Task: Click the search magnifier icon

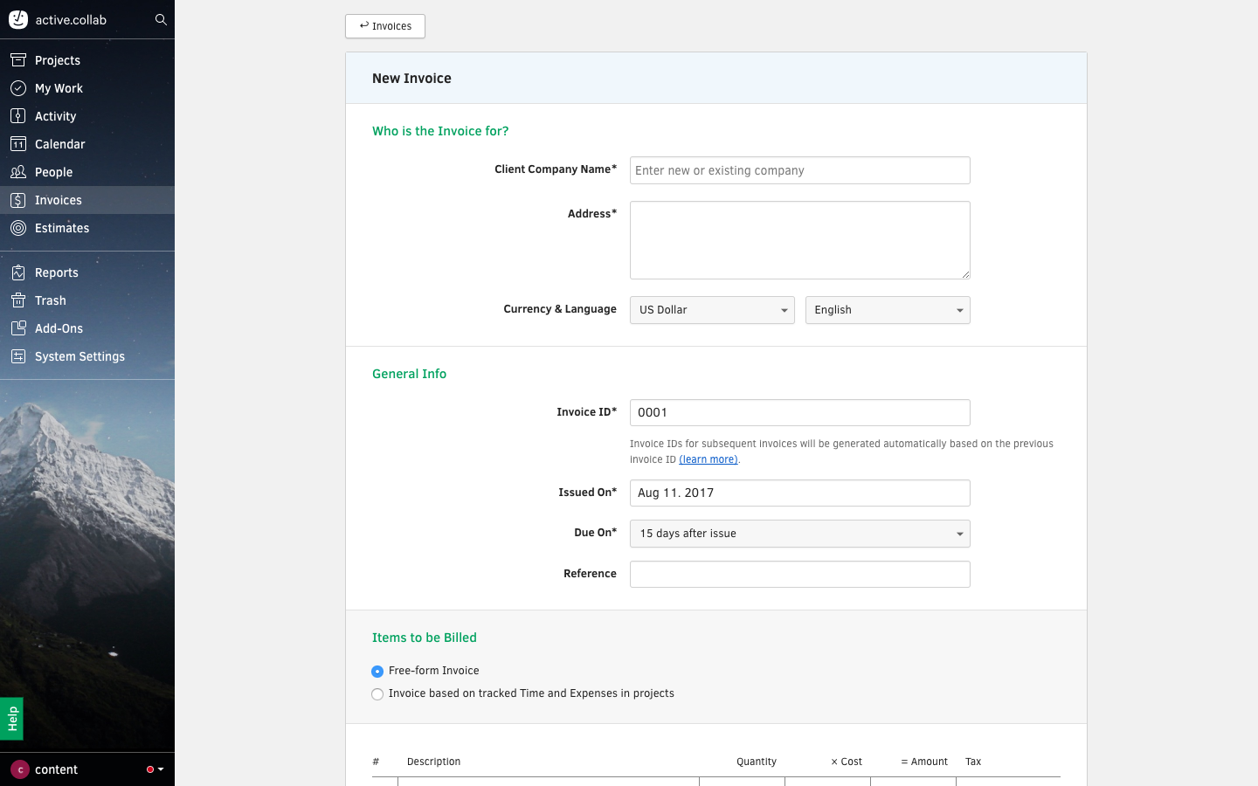Action: coord(161,18)
